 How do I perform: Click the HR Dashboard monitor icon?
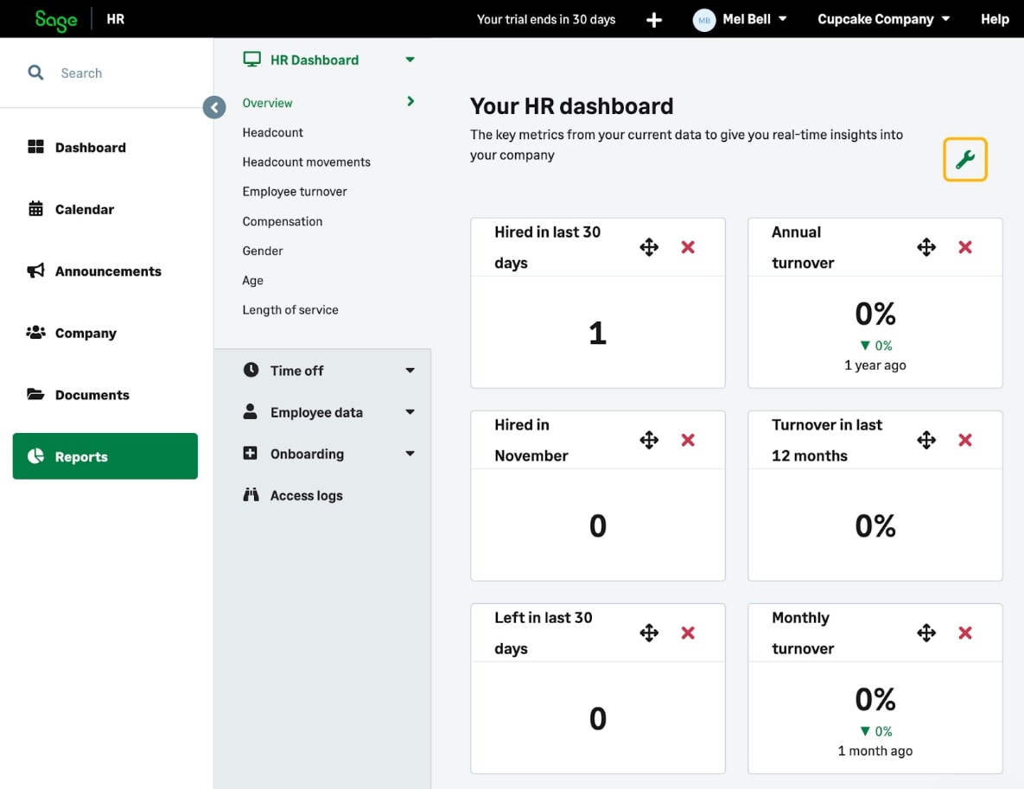[x=251, y=59]
